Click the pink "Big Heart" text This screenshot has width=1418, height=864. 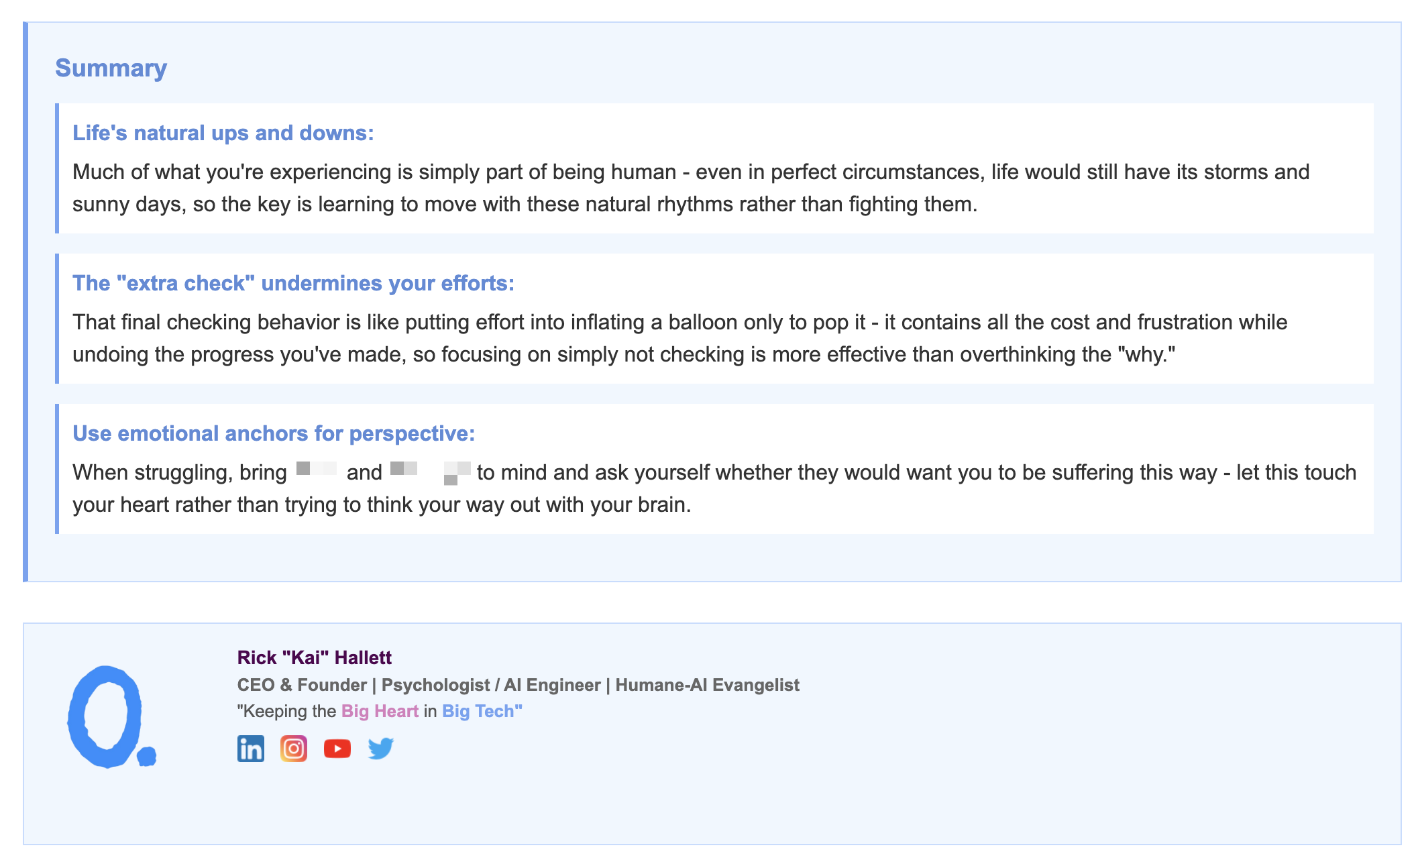(380, 711)
